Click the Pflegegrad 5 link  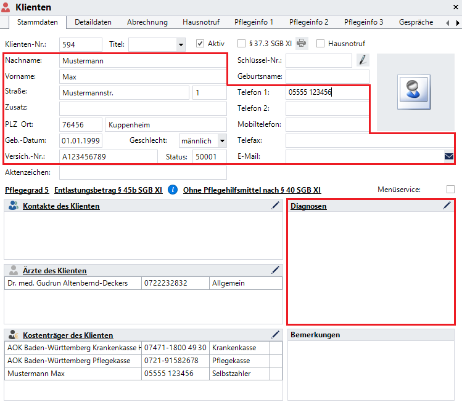click(27, 190)
